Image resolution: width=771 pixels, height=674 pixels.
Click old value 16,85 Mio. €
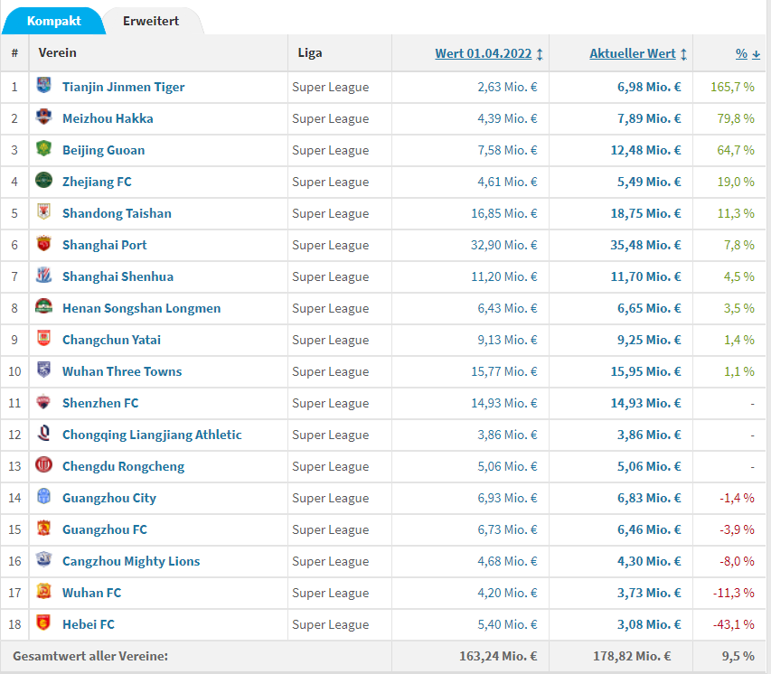504,213
